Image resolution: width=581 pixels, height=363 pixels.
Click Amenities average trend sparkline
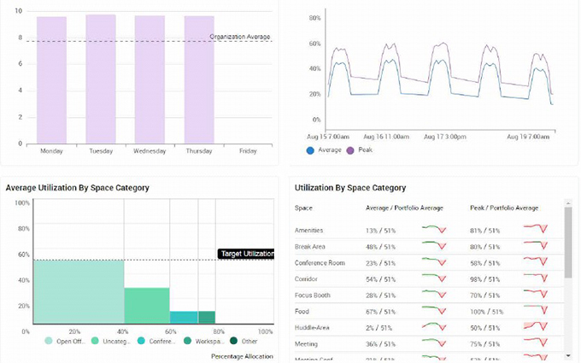coord(435,230)
